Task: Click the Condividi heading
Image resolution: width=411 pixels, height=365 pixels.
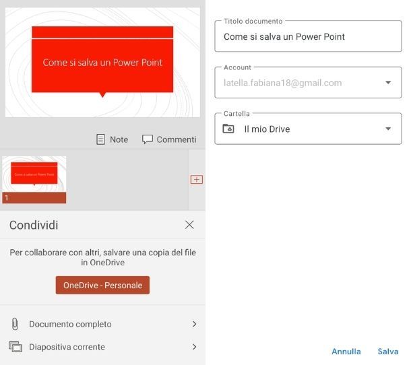Action: coord(34,225)
